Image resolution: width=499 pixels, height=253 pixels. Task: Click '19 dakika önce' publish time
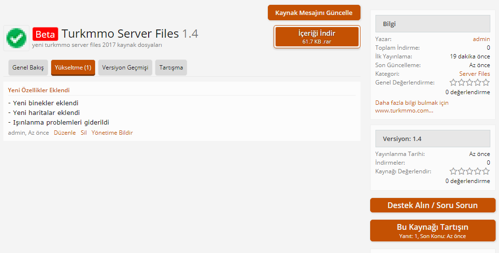coord(470,56)
